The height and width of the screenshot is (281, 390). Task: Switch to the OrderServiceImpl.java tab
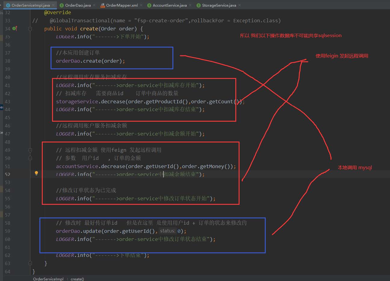31,5
